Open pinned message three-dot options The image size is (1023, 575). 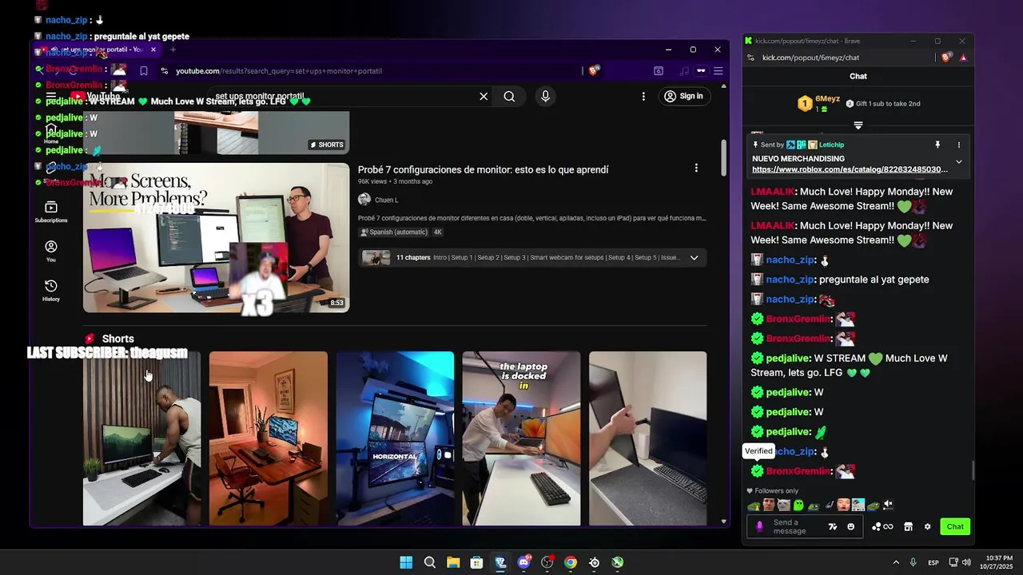click(959, 145)
